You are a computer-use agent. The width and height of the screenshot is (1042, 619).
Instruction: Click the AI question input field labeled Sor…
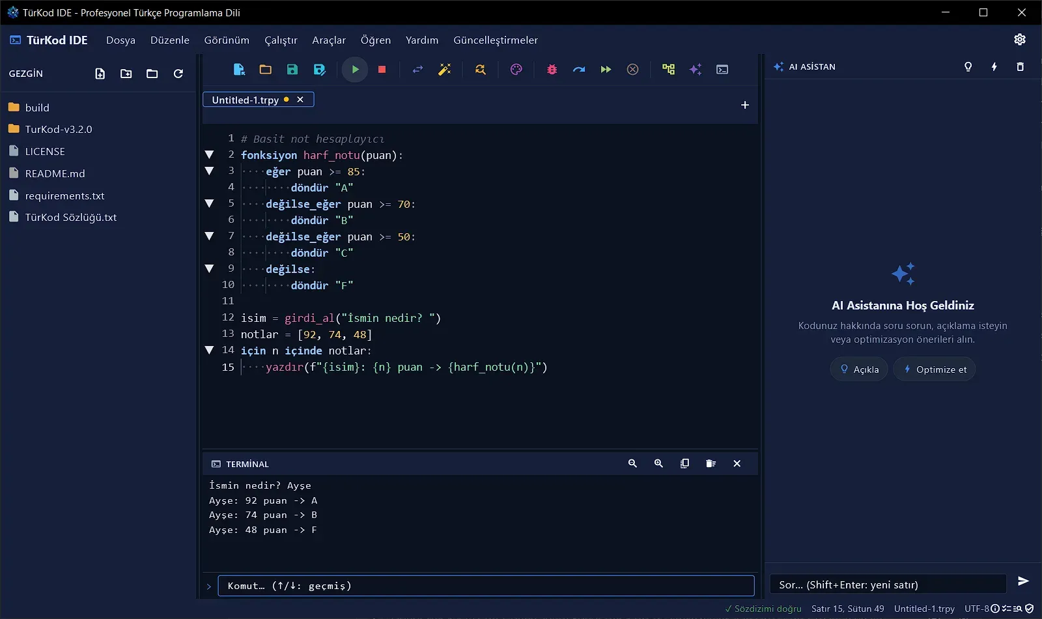888,584
